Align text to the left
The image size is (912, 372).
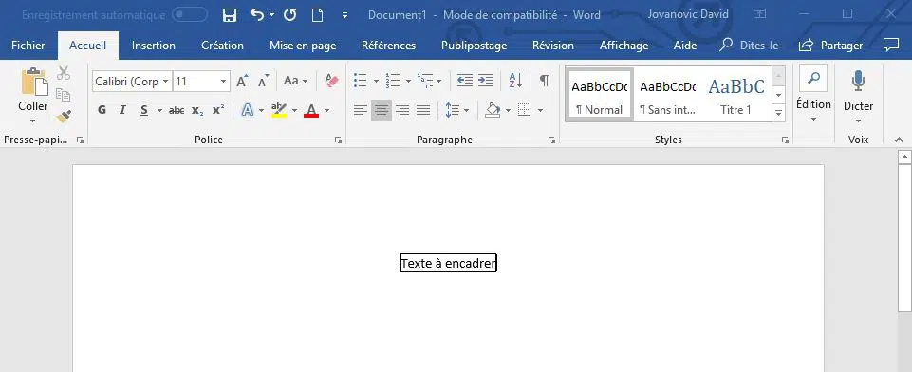coord(361,110)
